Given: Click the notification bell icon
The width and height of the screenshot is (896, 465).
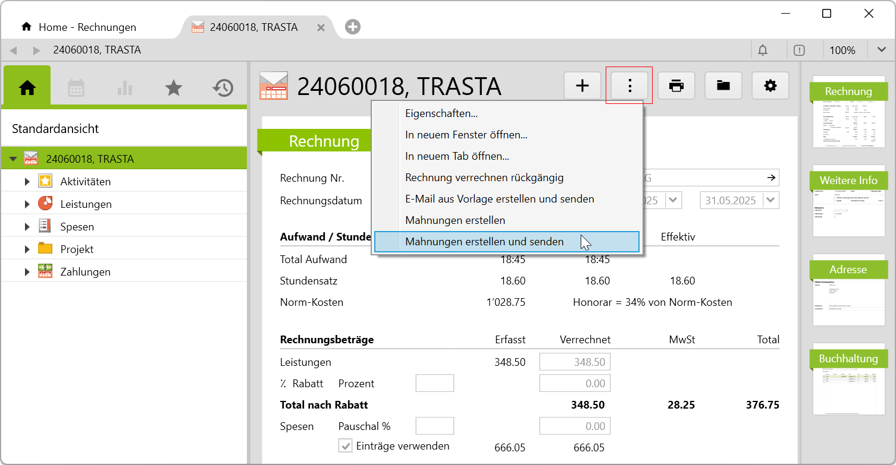Looking at the screenshot, I should (763, 50).
